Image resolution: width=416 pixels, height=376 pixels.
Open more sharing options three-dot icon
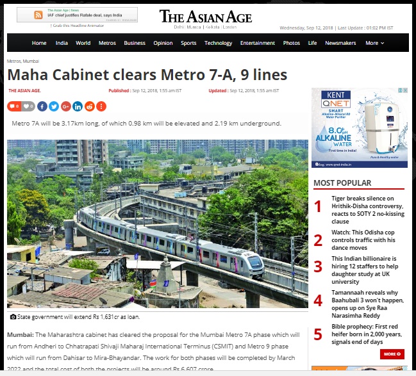(101, 106)
